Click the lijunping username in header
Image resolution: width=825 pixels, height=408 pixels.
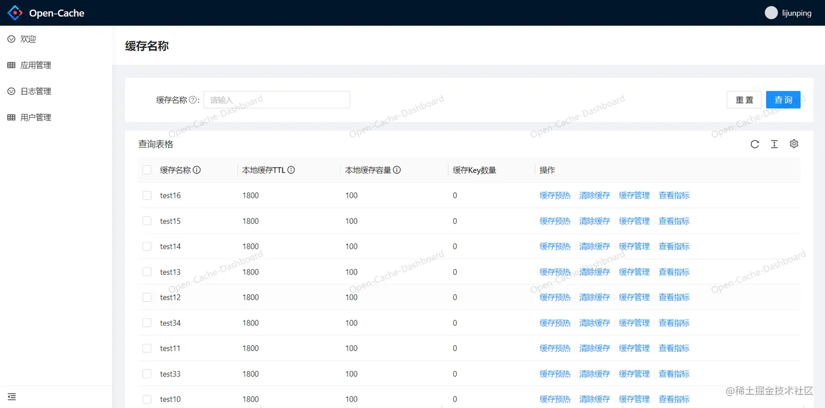pyautogui.click(x=797, y=13)
